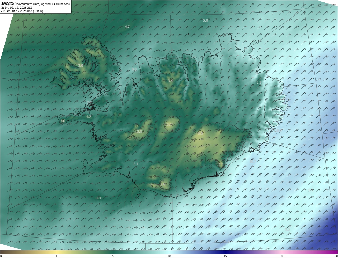Click the 1 tick label on colour scale

tap(57, 256)
